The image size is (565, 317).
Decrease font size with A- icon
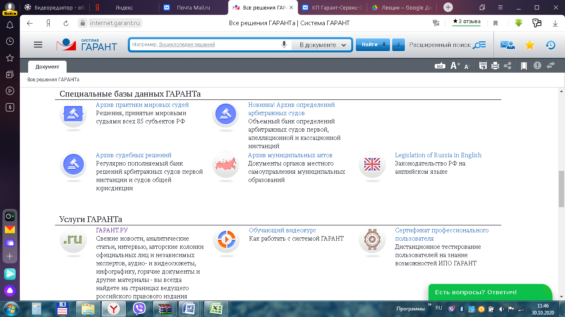(467, 66)
